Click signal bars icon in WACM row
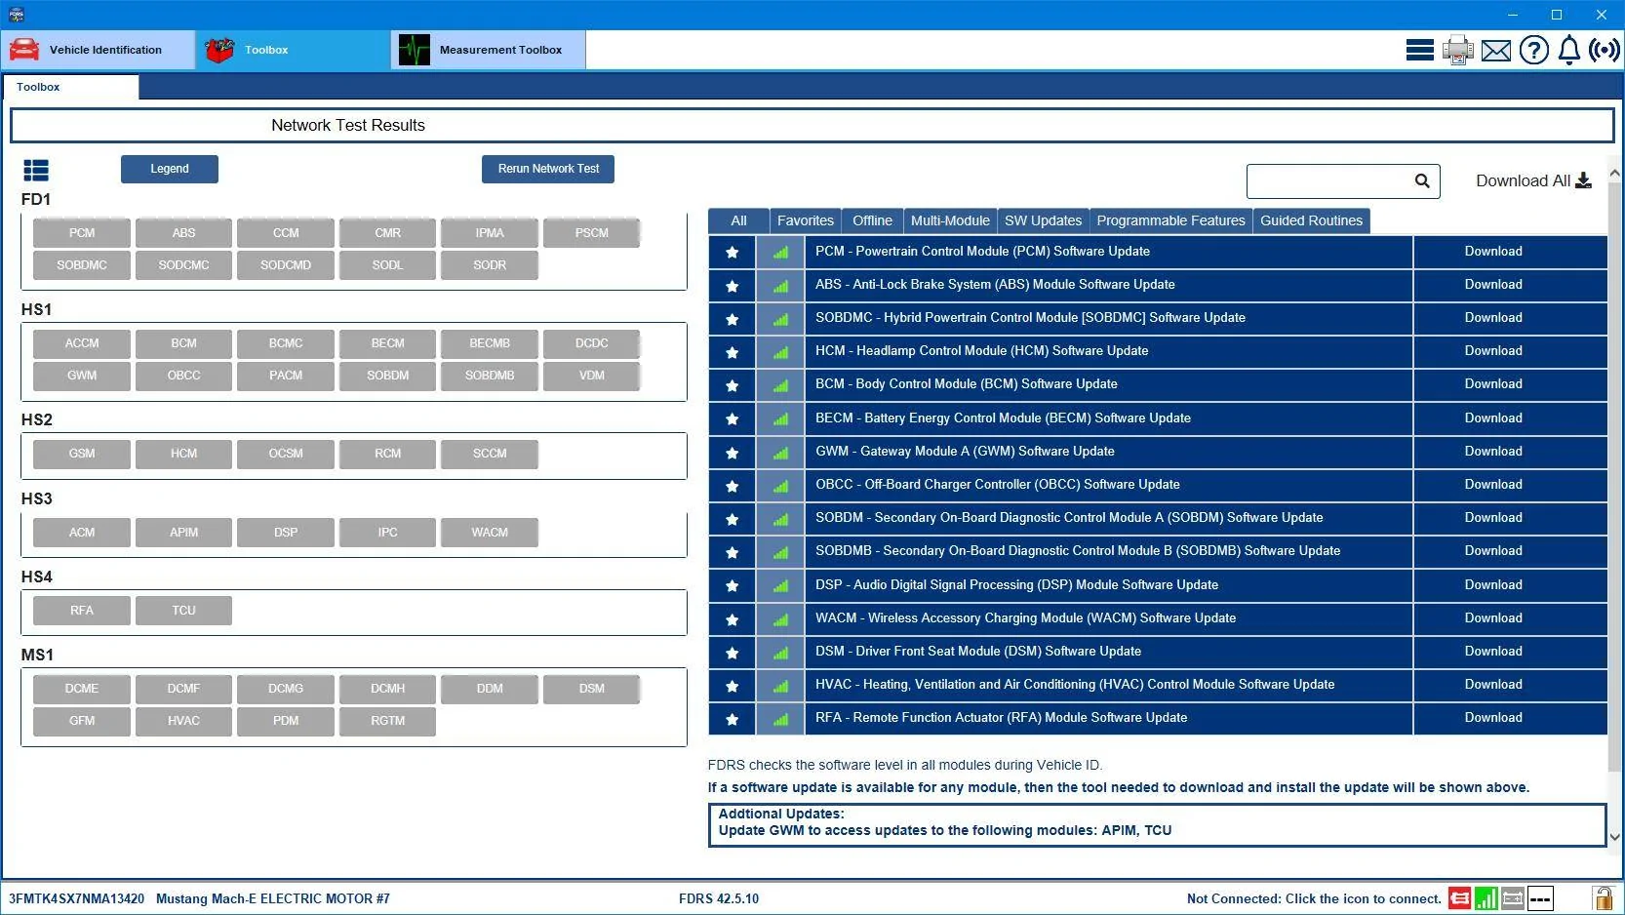Viewport: 1625px width, 915px height. (x=780, y=619)
